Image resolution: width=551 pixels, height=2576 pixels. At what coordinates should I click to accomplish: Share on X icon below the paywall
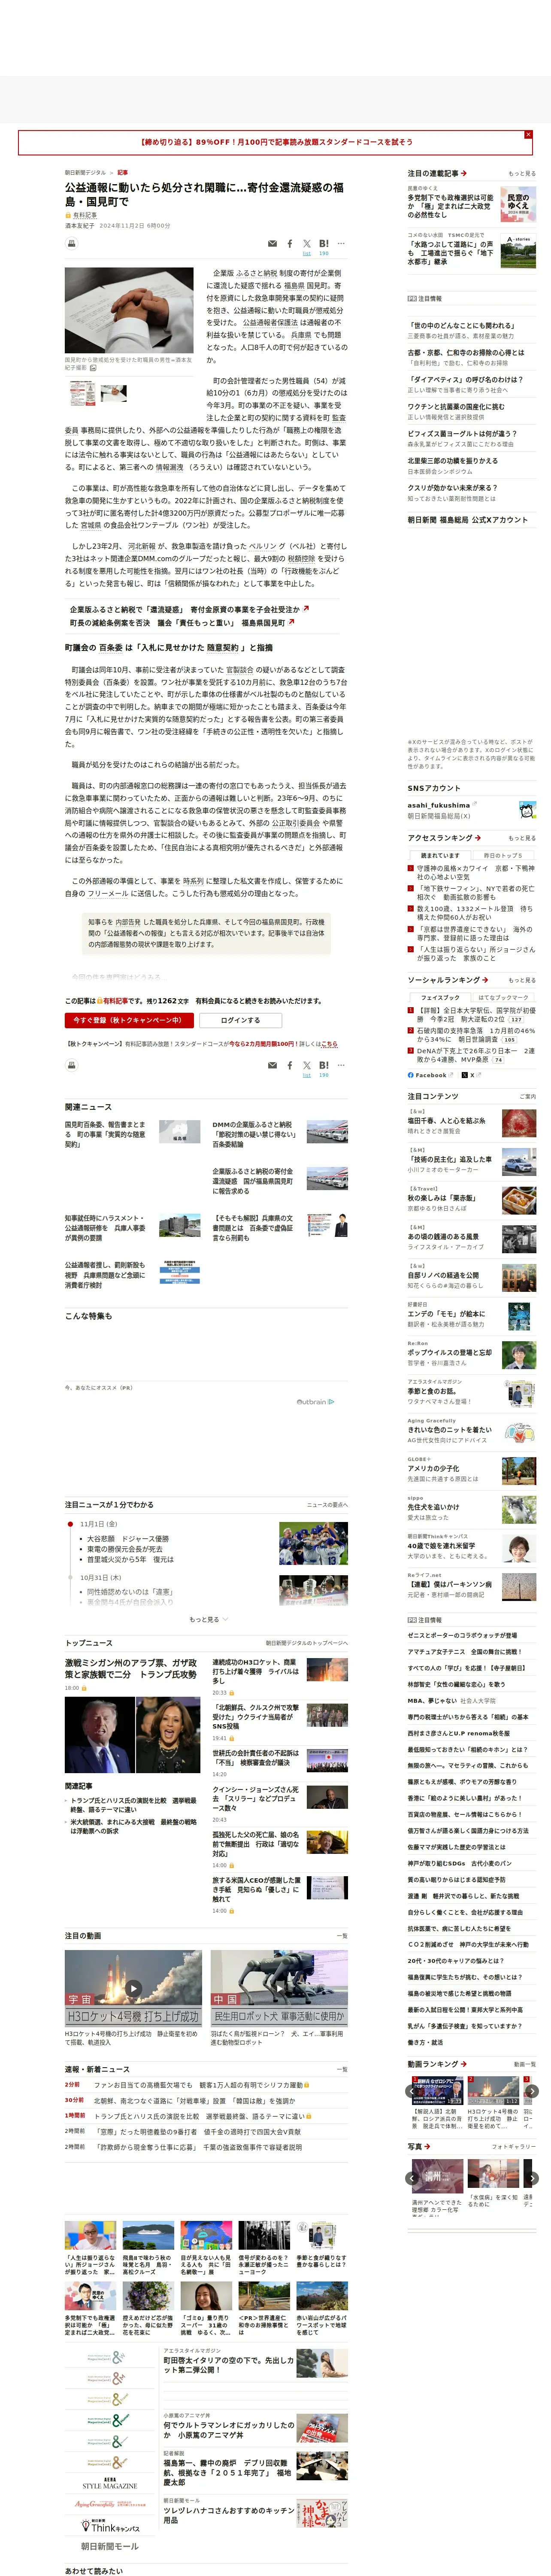tap(306, 1065)
